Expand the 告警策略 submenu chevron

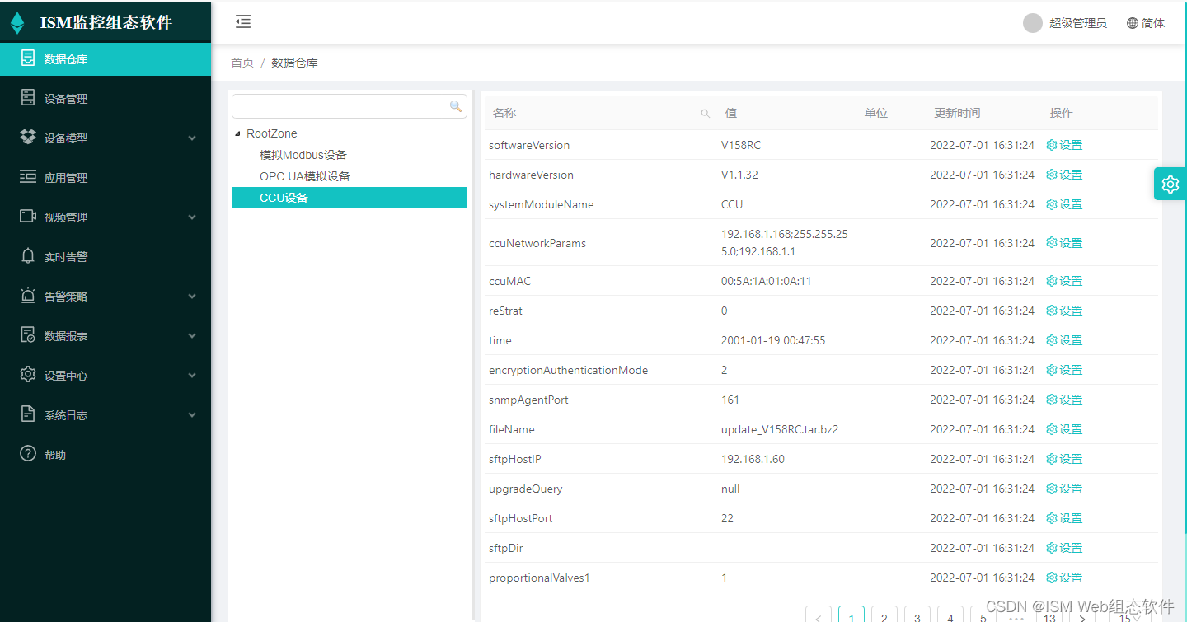(192, 297)
